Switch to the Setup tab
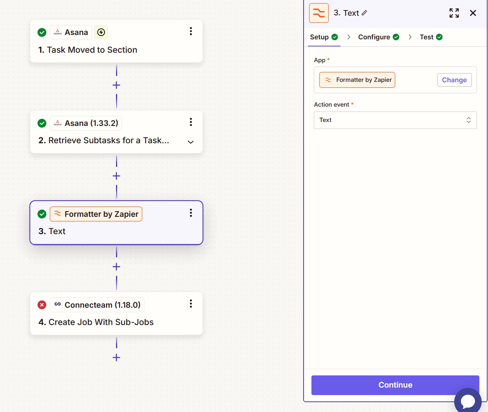 (x=324, y=37)
